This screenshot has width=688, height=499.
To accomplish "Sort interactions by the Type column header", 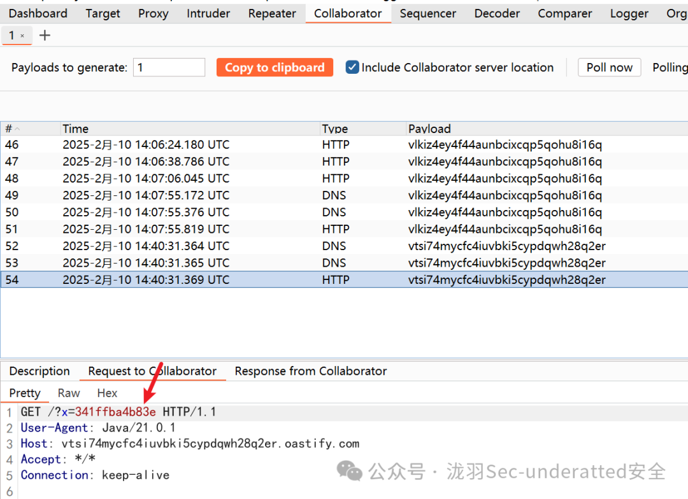I will coord(362,129).
